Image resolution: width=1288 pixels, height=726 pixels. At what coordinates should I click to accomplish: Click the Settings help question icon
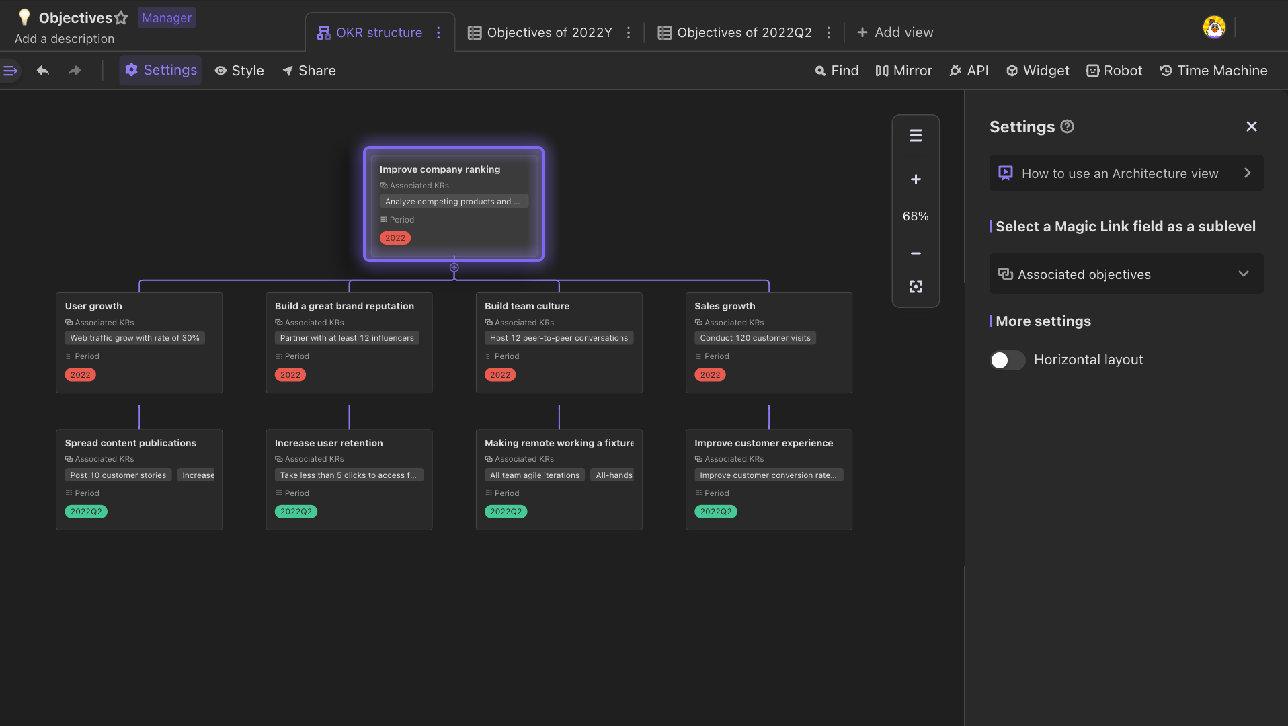[1067, 126]
